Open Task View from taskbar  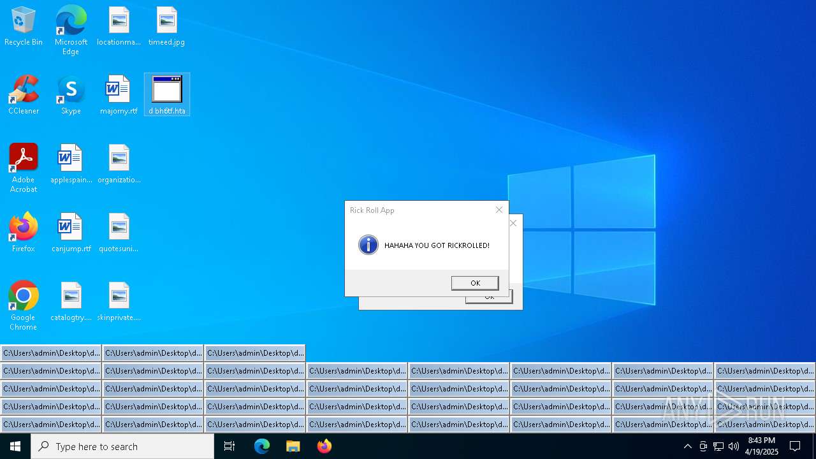229,446
